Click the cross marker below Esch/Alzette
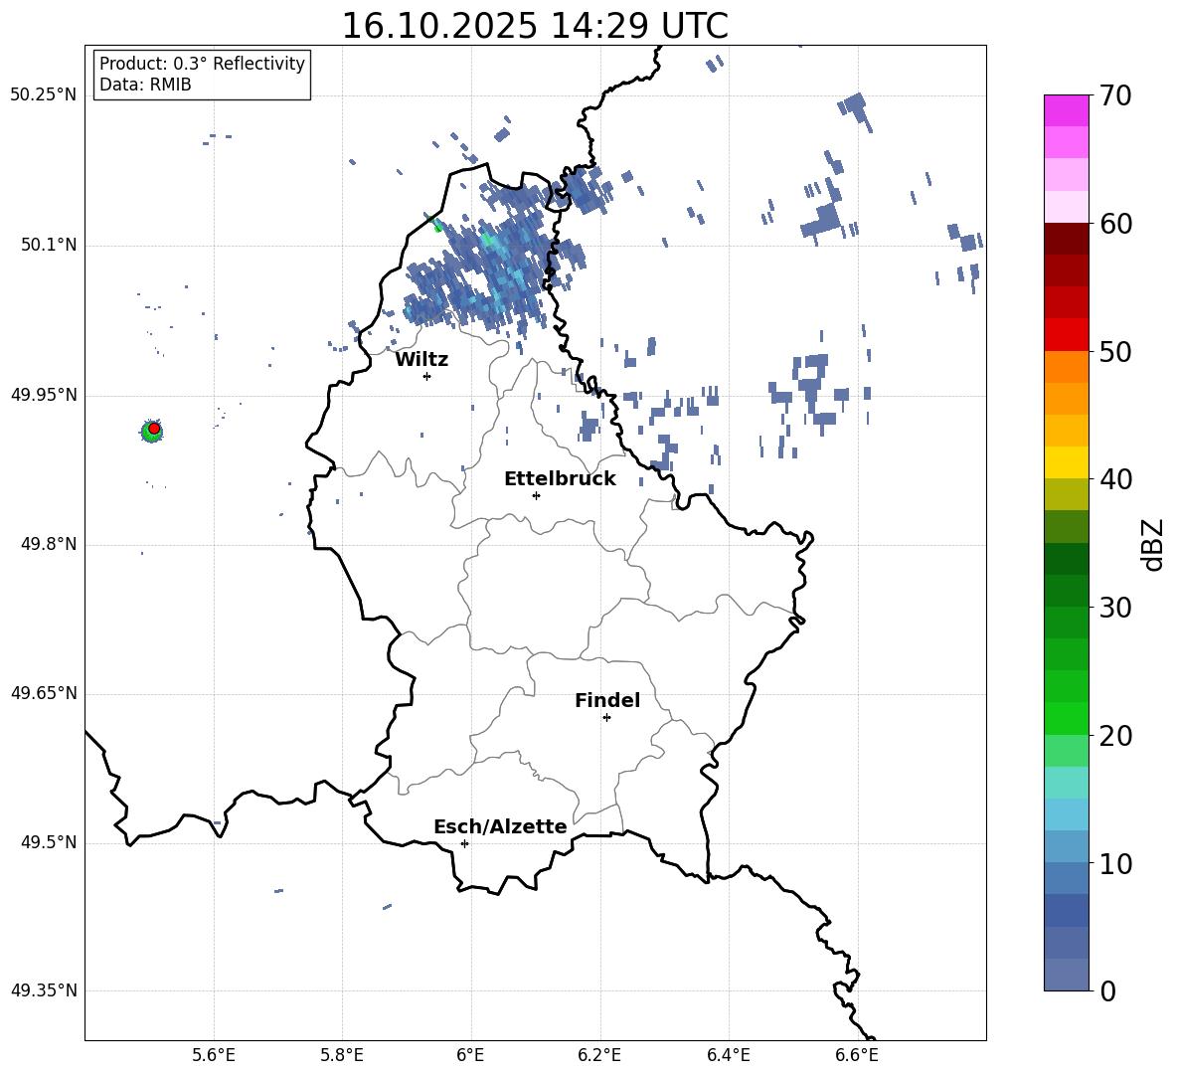The image size is (1177, 1075). pyautogui.click(x=464, y=843)
